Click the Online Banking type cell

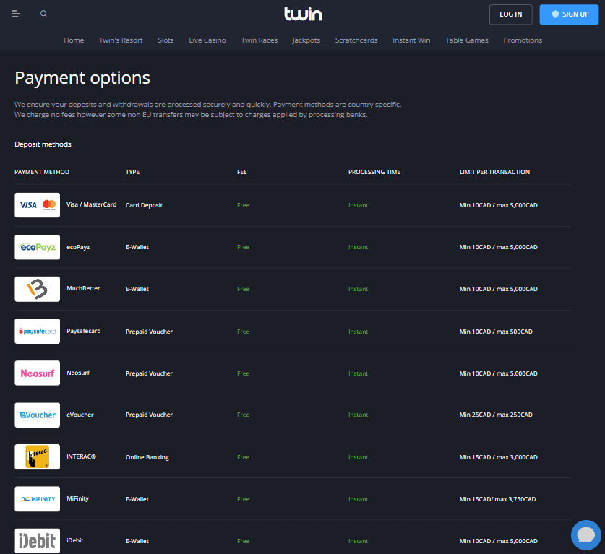tap(147, 457)
